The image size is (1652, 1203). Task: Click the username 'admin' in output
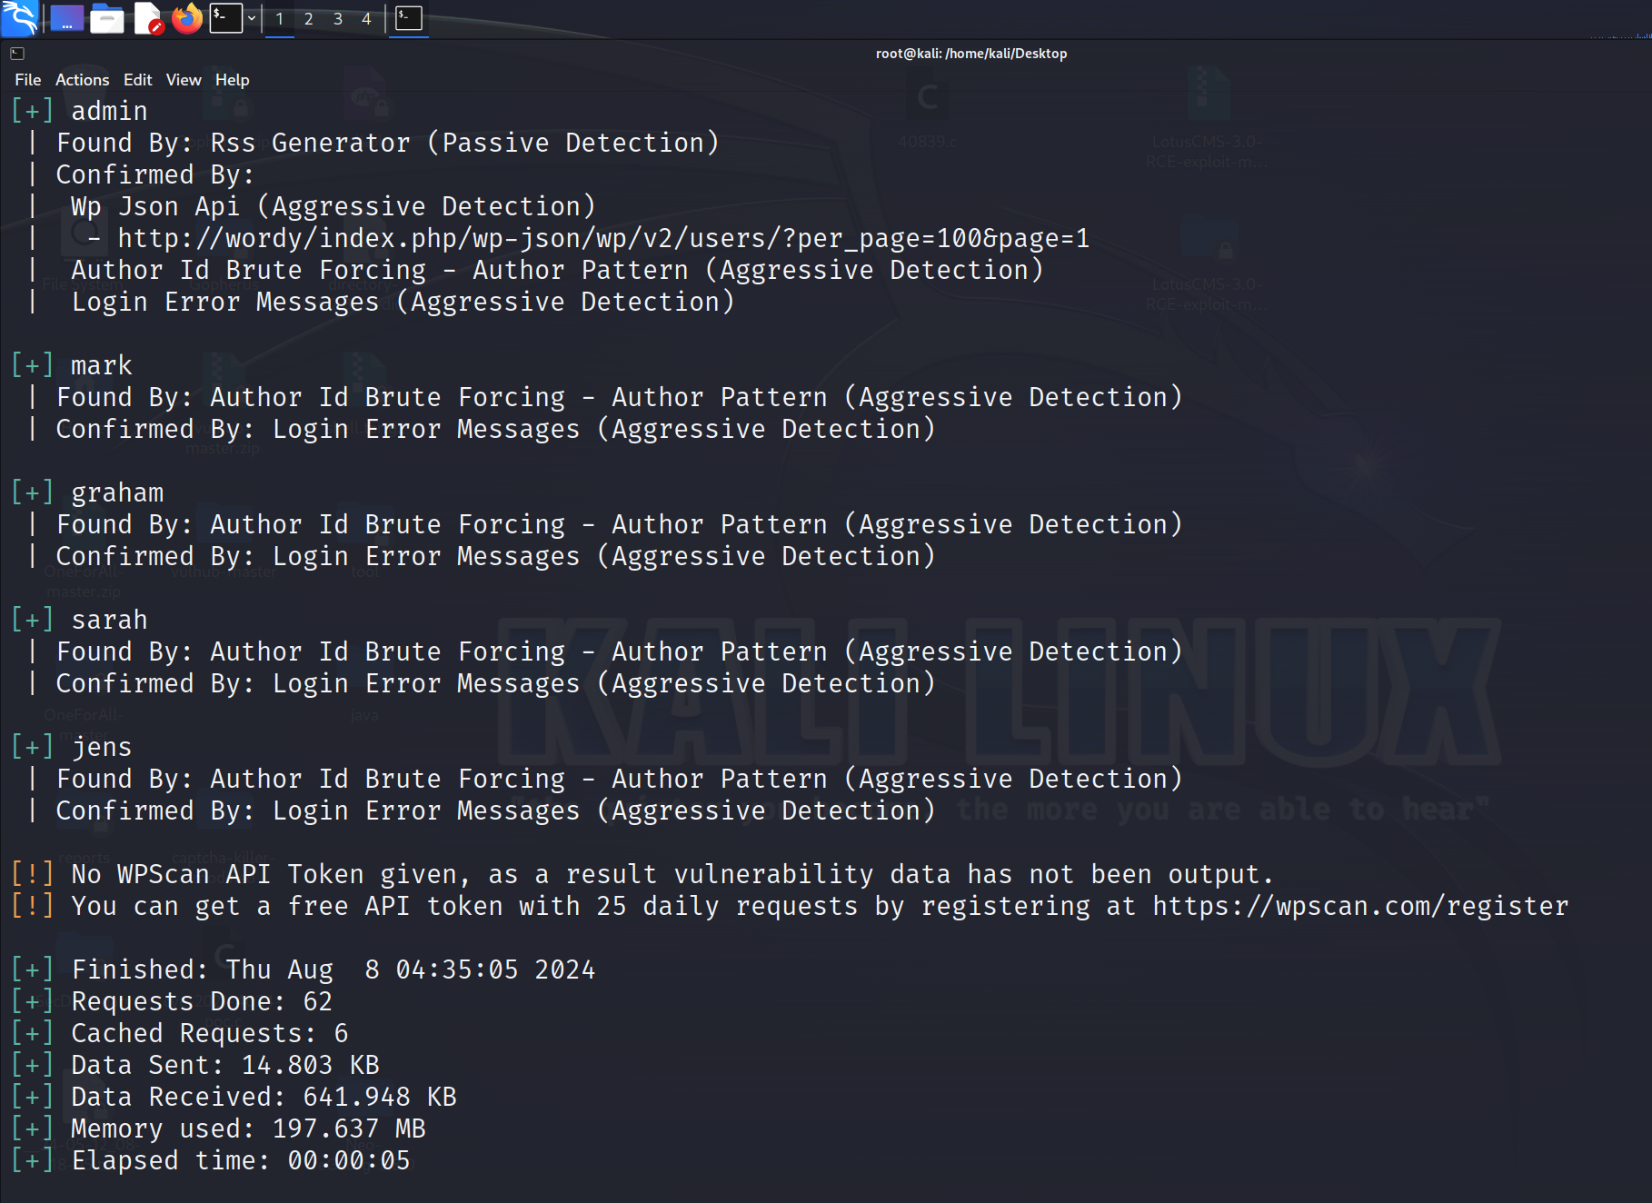[109, 111]
